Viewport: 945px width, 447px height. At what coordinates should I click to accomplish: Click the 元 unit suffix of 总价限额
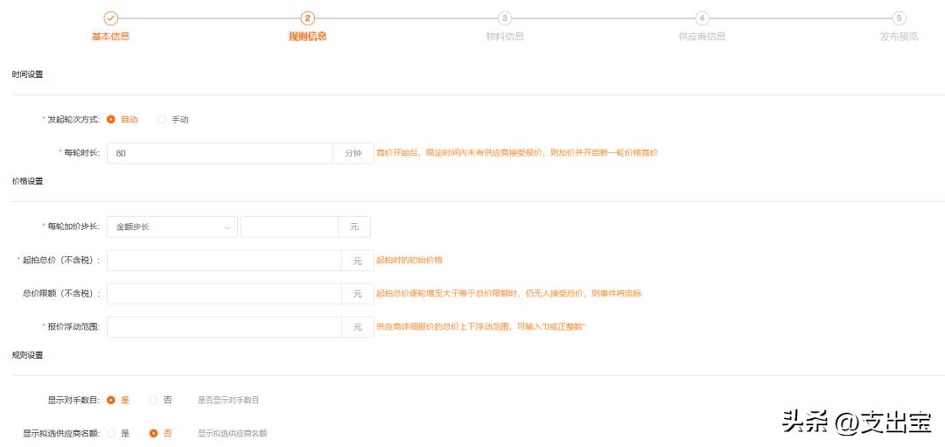(357, 293)
